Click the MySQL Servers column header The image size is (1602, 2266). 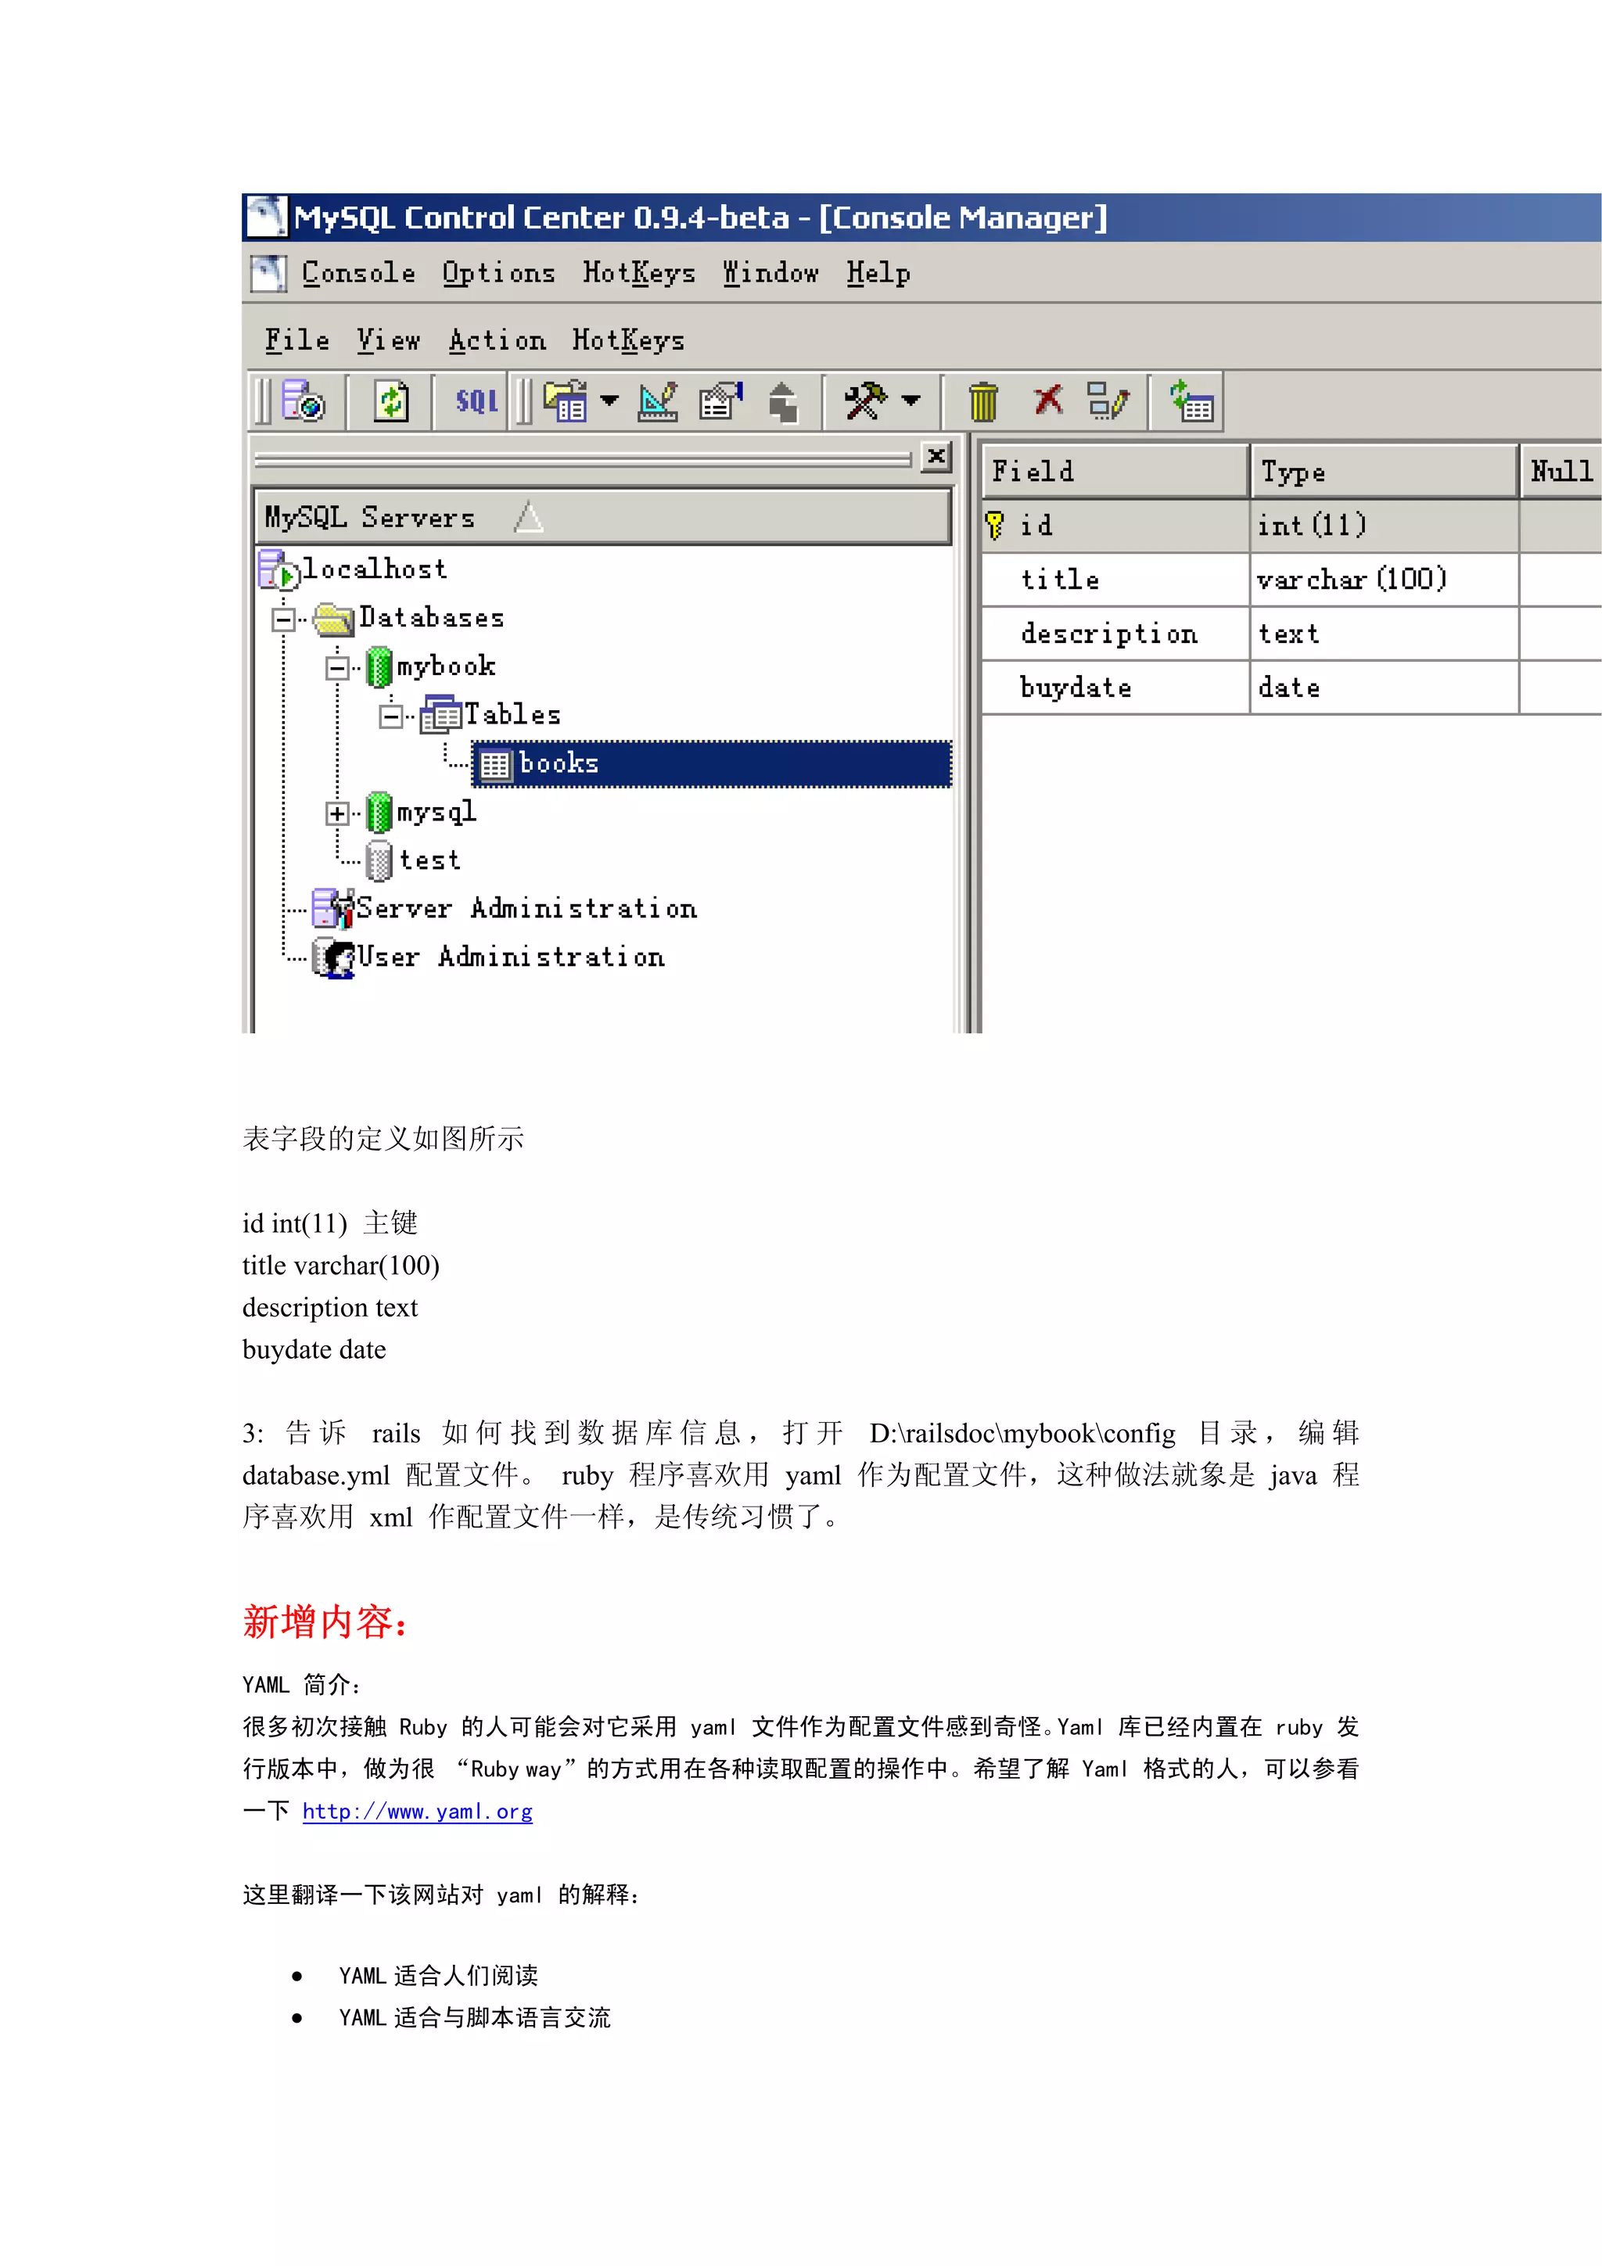click(602, 517)
